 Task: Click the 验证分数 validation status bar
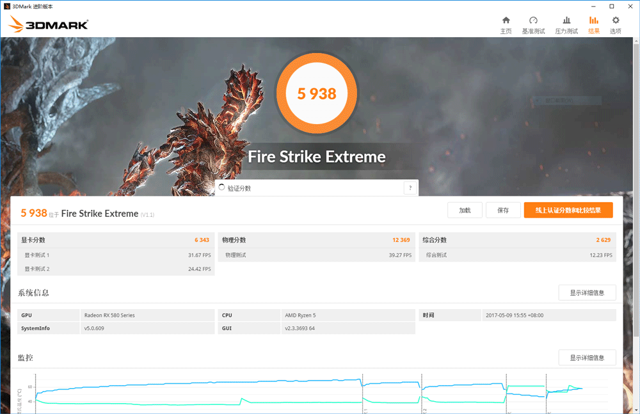click(307, 188)
